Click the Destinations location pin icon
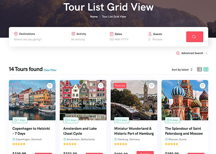The image size is (216, 154). 16,34
